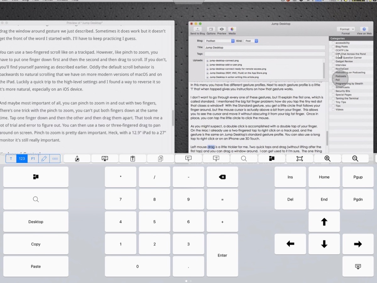Tap the number 5 key

(x=155, y=222)
